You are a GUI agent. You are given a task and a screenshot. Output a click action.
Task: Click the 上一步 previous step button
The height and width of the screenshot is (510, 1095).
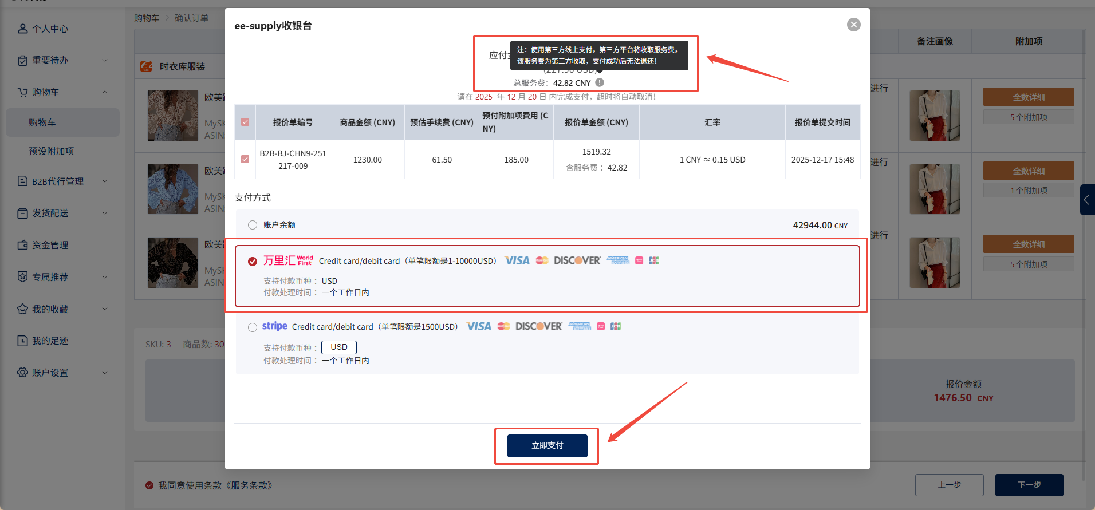click(x=949, y=485)
